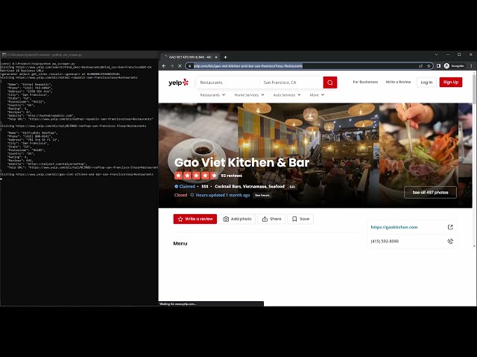Click the noodle dish photo thumbnail
This screenshot has width=477, height=357.
[x=419, y=155]
